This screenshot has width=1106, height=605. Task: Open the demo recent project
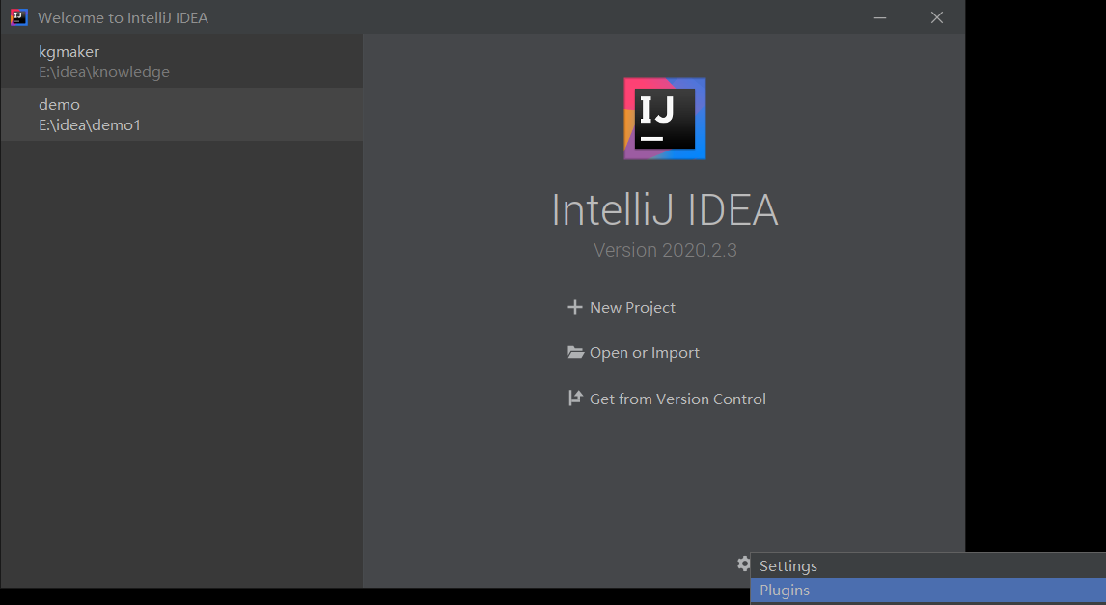point(181,114)
